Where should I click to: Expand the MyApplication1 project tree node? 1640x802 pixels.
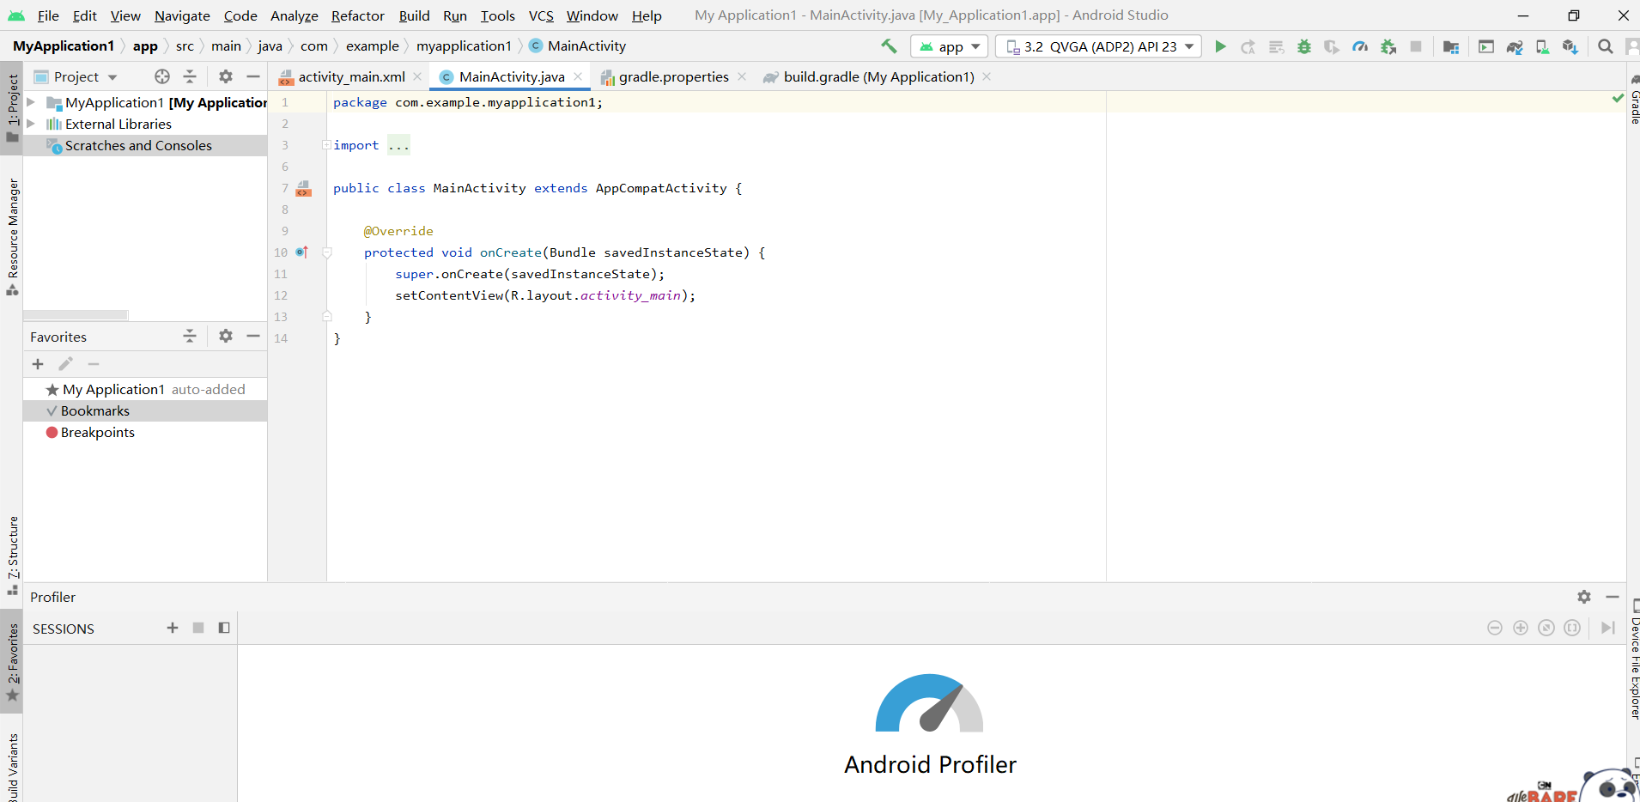(x=31, y=102)
